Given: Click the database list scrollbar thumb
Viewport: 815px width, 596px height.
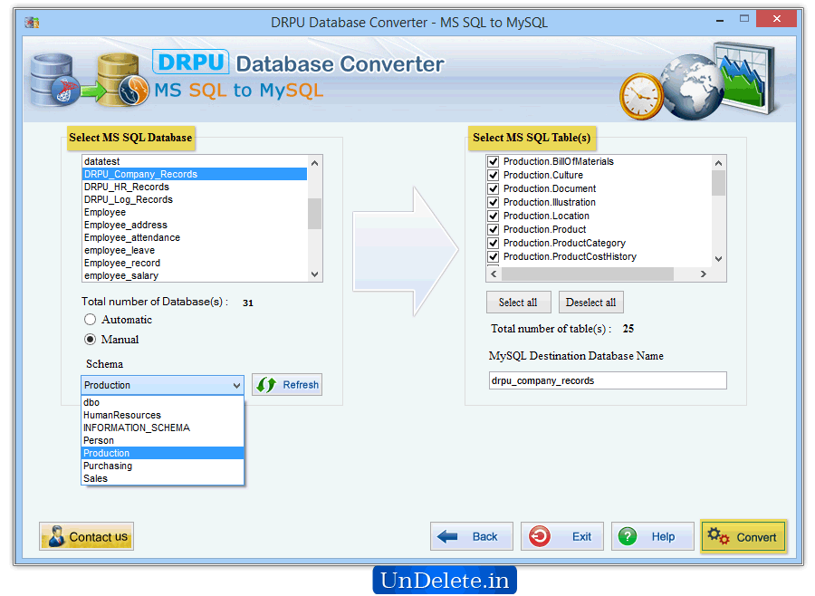Looking at the screenshot, I should 315,214.
